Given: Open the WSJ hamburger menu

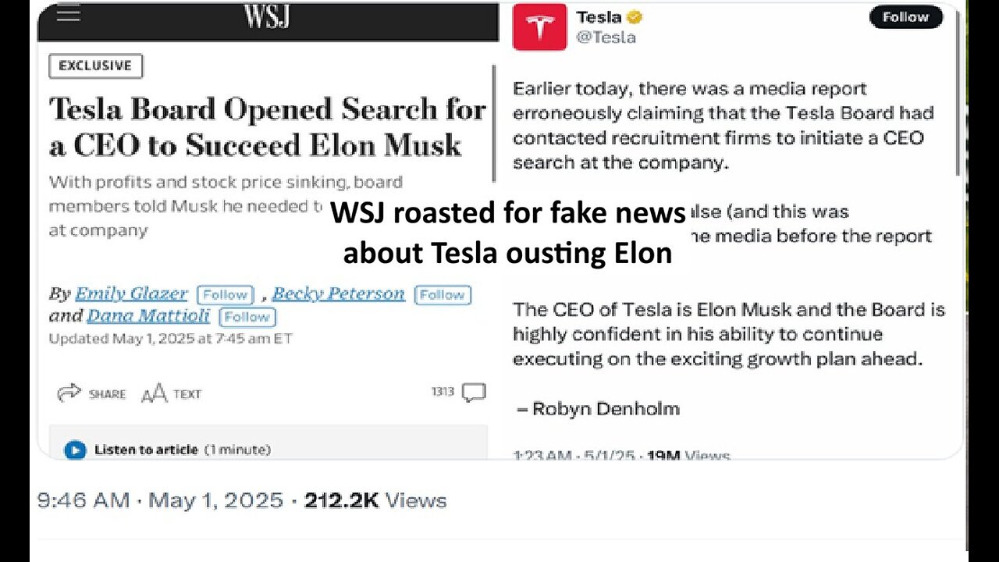Looking at the screenshot, I should point(68,15).
